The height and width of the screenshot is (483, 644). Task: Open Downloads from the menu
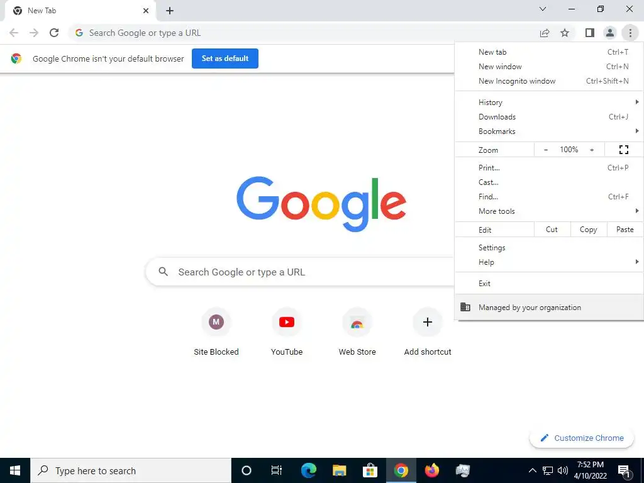point(550,117)
